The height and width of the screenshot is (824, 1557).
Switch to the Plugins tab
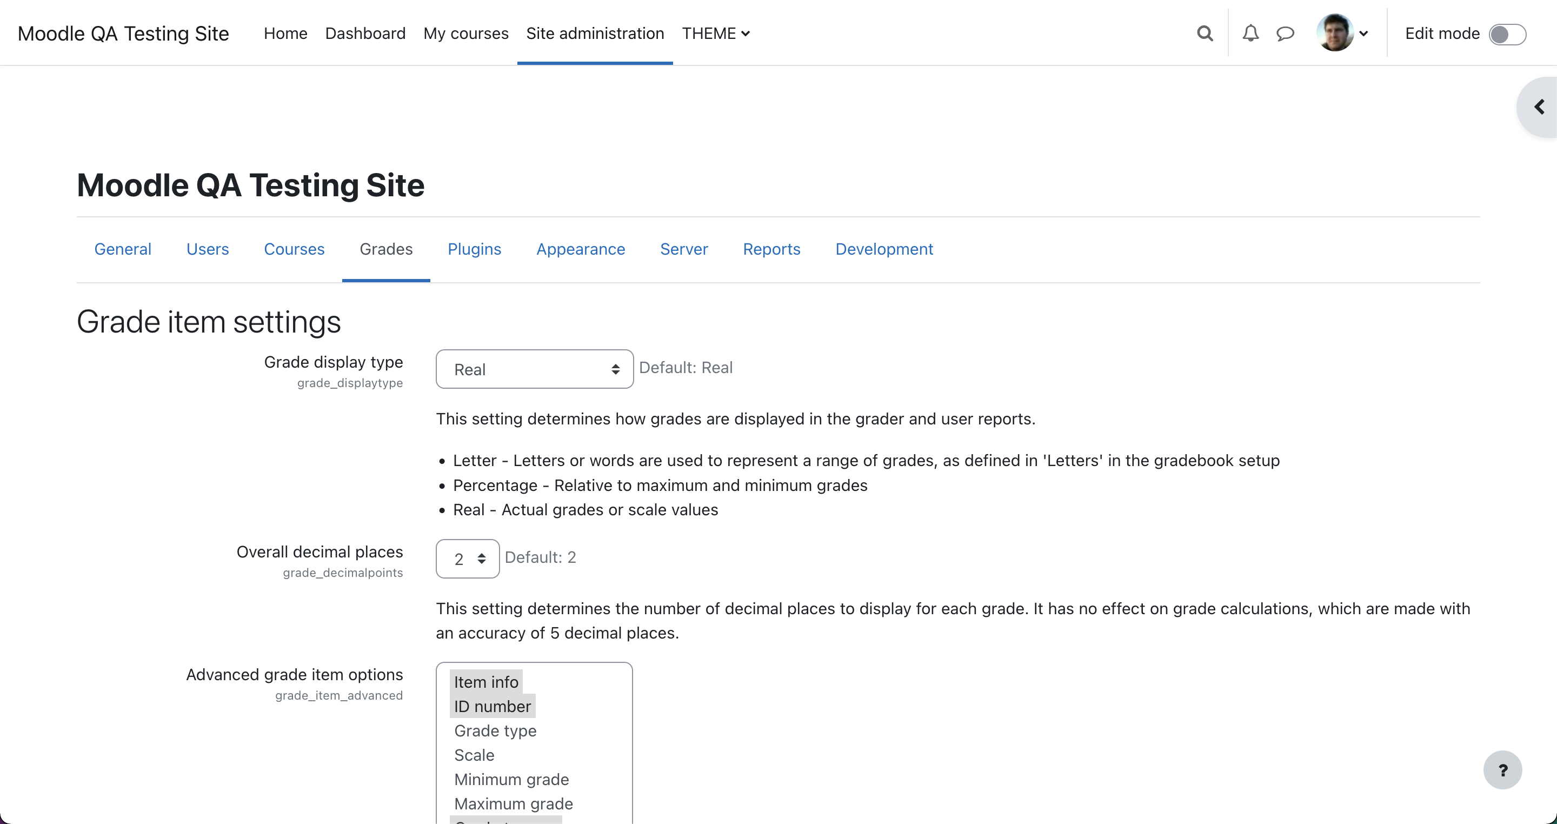pyautogui.click(x=475, y=249)
